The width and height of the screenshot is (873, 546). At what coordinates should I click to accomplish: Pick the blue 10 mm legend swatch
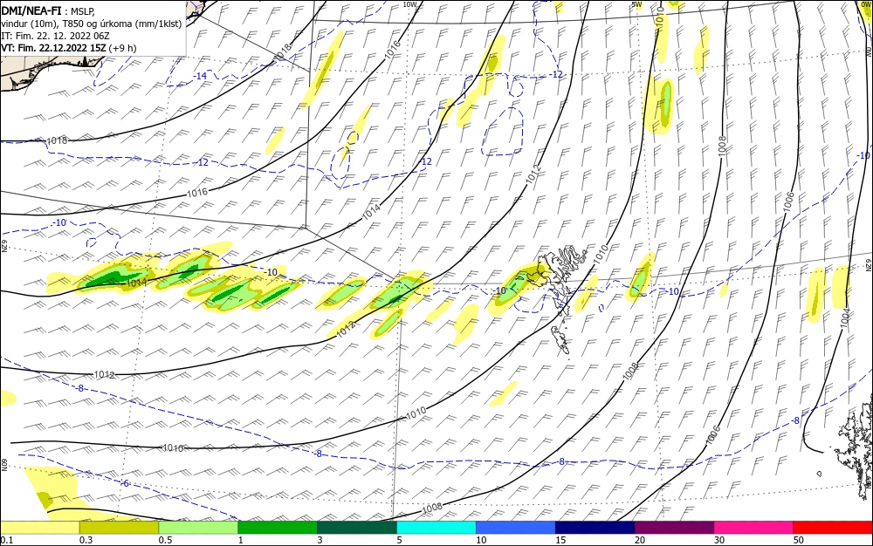point(516,528)
